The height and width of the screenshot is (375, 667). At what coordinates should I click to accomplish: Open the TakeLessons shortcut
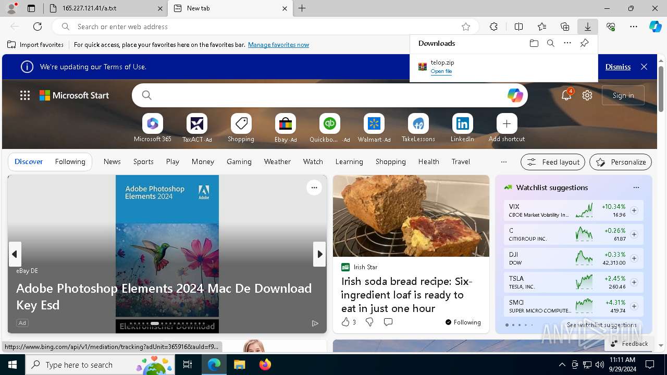[418, 128]
